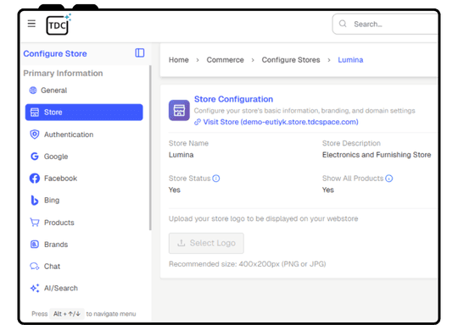Click the General globe icon
The image size is (458, 325).
coord(33,91)
